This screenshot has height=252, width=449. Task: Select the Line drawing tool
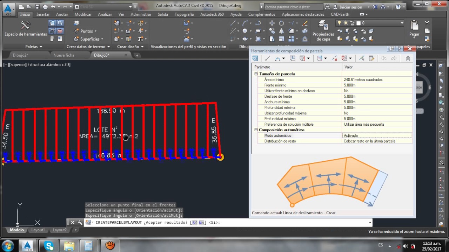(233, 23)
